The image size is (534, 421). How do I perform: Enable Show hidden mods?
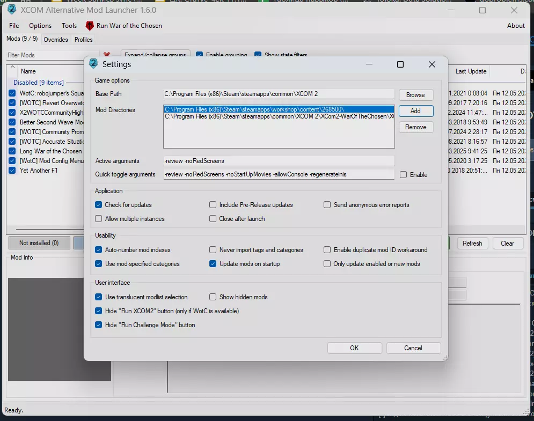click(213, 297)
